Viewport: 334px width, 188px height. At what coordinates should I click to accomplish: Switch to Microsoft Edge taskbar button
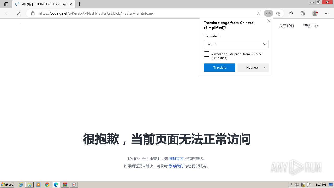56,185
